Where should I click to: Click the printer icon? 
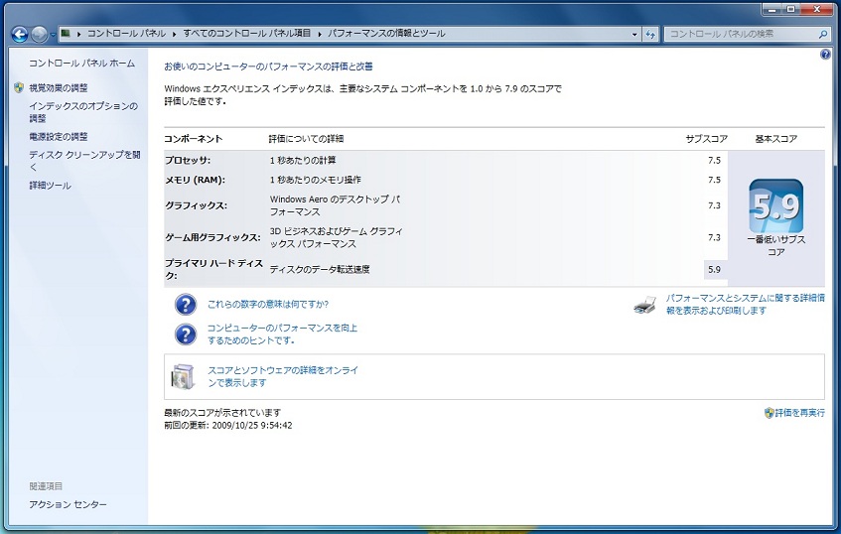pyautogui.click(x=644, y=305)
